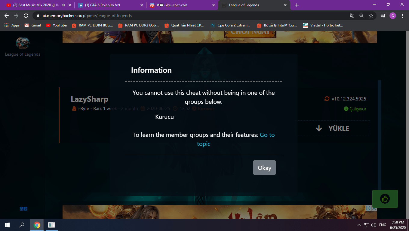Viewport: 409px width, 231px height.
Task: Click the small translate badge in sidebar
Action: [23, 208]
